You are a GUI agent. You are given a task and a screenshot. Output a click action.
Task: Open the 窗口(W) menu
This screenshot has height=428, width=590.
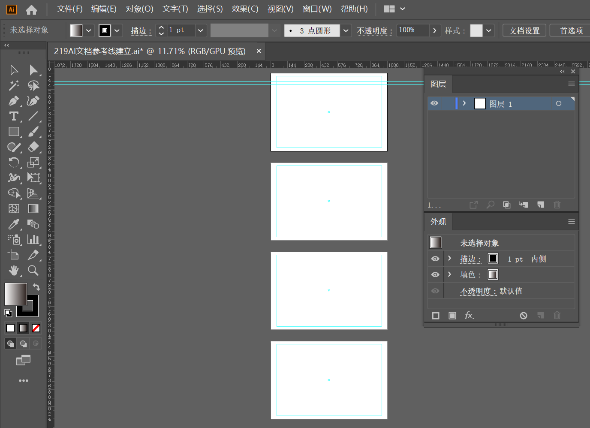coord(317,9)
